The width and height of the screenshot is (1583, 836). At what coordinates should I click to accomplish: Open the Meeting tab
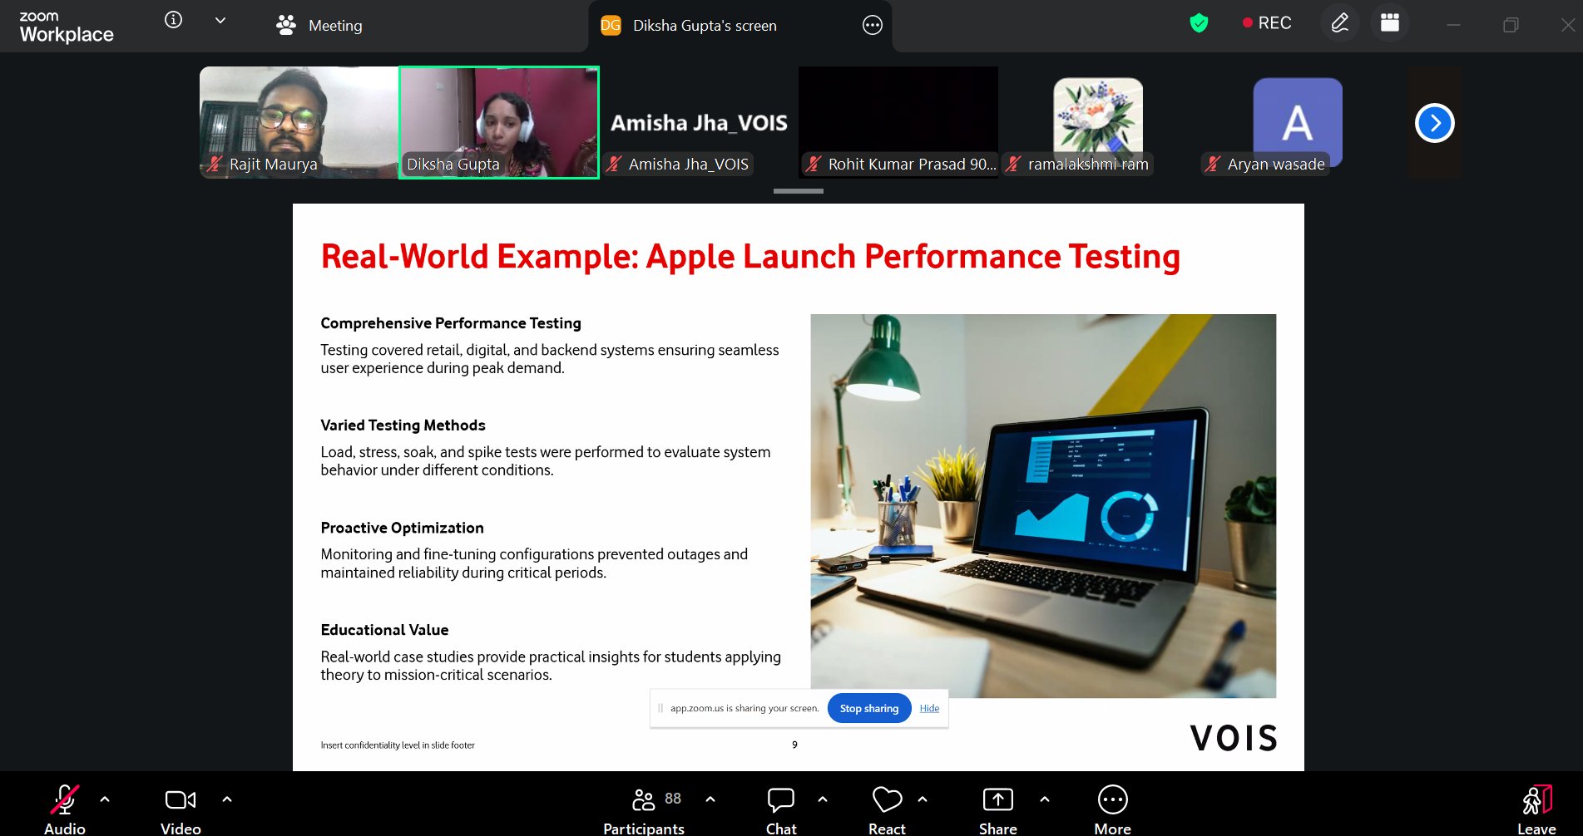point(319,25)
